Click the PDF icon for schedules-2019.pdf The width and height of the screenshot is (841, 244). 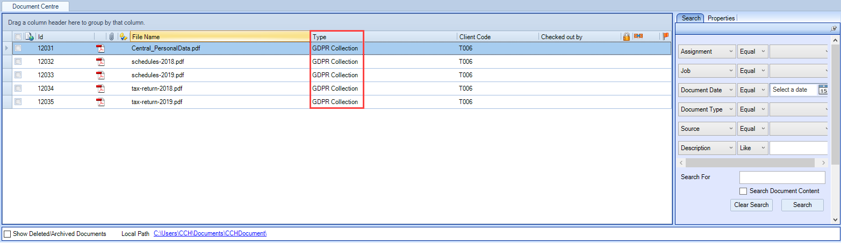[100, 75]
